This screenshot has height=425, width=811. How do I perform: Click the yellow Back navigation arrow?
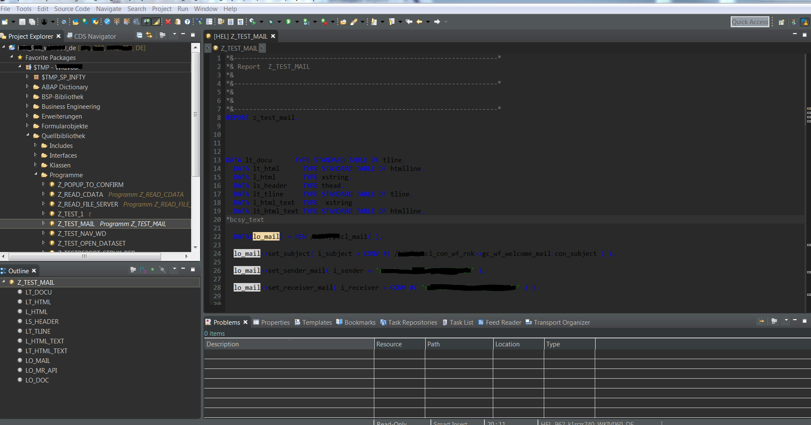click(419, 22)
